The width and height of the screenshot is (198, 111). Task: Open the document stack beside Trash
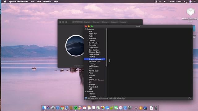coord(151,108)
